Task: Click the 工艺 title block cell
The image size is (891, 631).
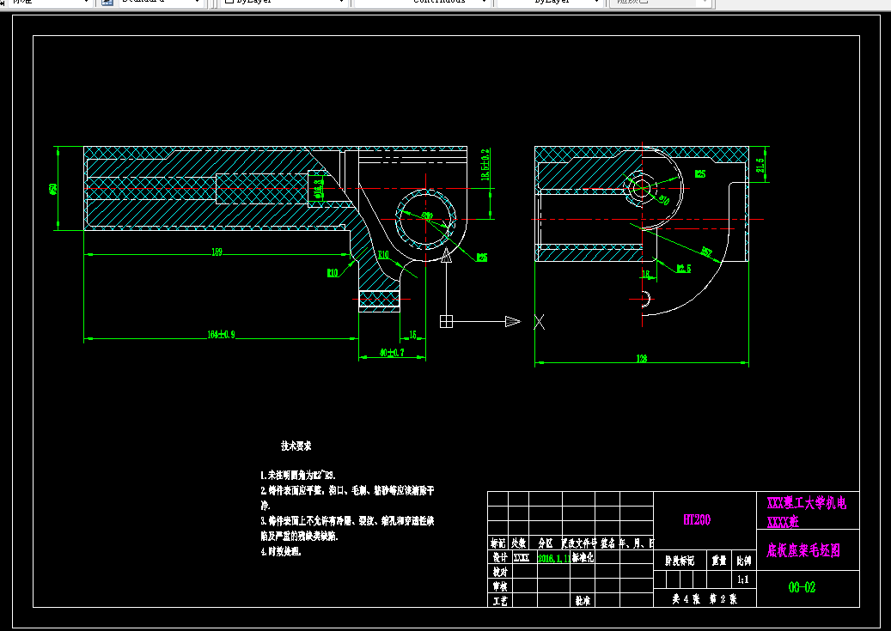Action: 499,601
